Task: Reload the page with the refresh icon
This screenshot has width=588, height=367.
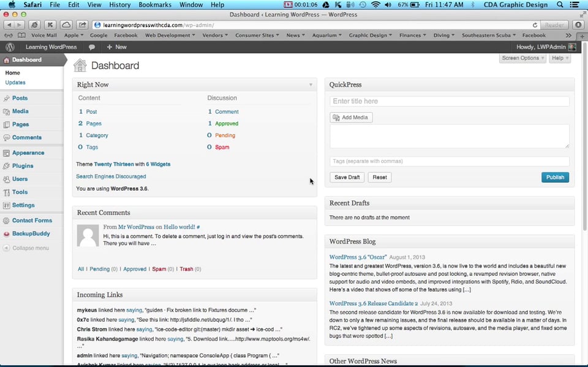Action: click(x=535, y=25)
